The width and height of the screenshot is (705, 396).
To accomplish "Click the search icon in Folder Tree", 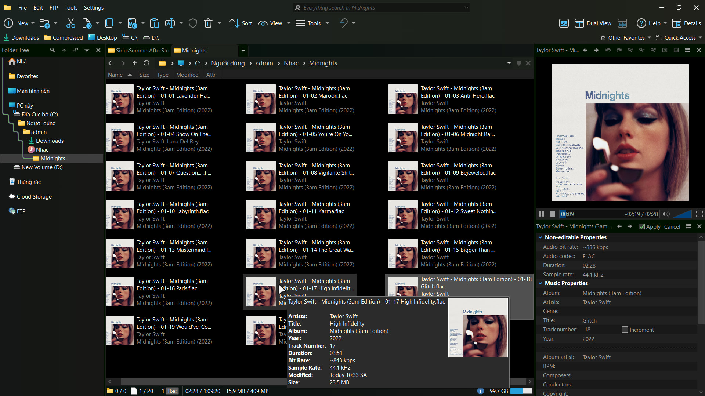I will [x=53, y=50].
